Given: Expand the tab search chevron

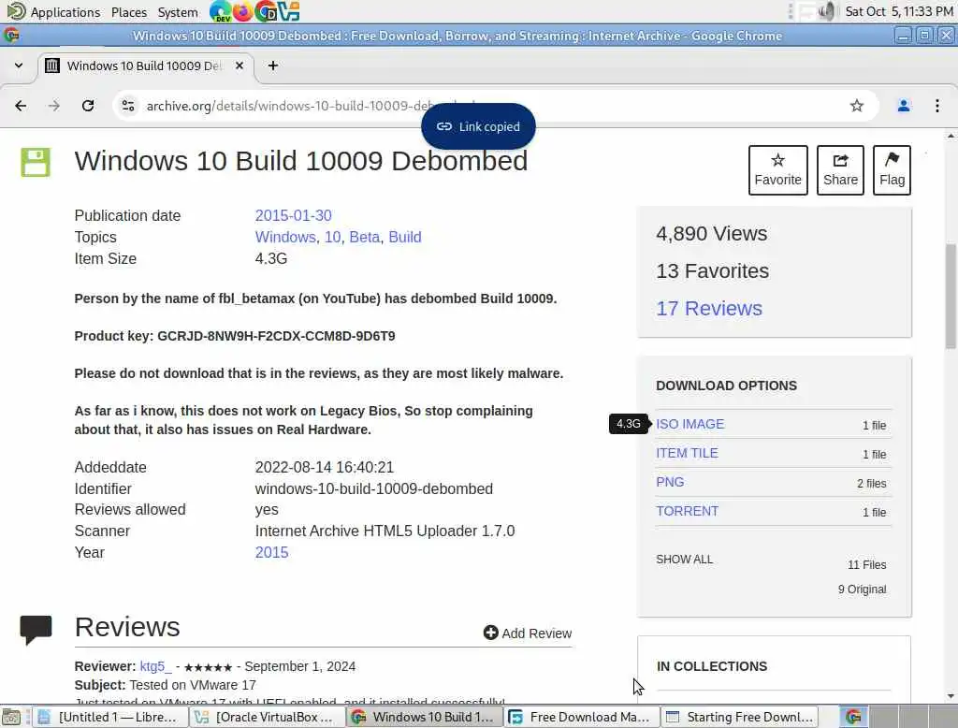Looking at the screenshot, I should tap(19, 66).
